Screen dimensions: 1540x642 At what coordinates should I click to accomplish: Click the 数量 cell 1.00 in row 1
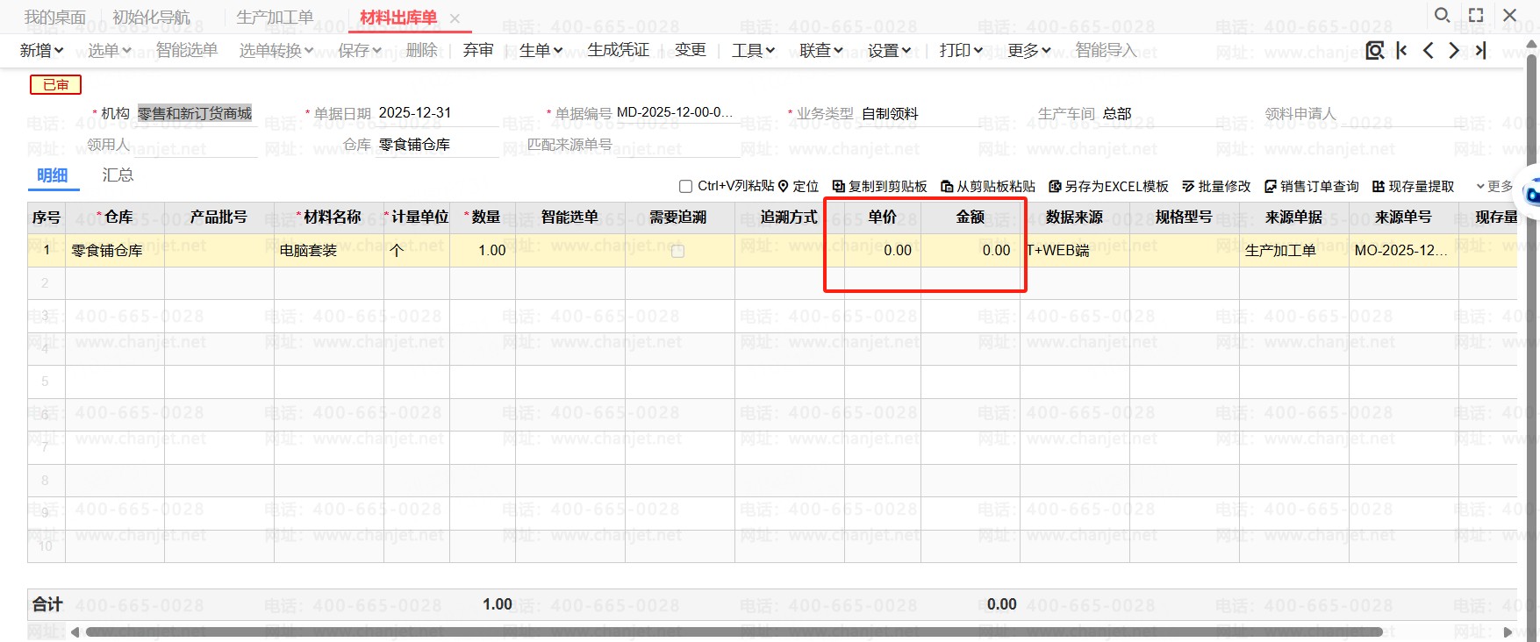tap(483, 251)
